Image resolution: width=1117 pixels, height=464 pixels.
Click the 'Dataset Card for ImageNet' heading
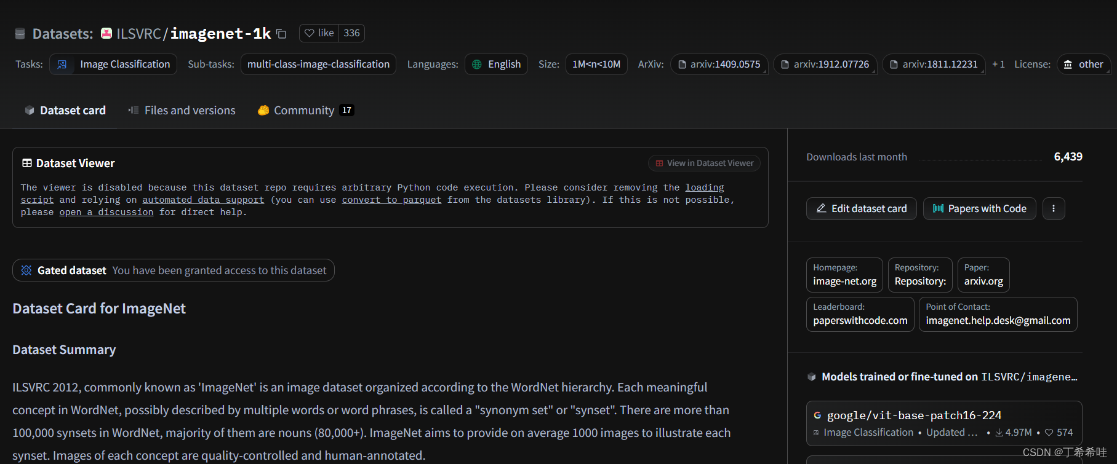click(99, 309)
